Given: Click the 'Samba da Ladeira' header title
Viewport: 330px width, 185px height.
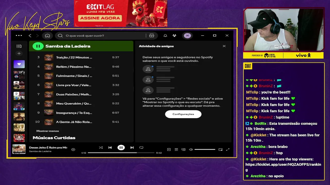Looking at the screenshot, I should pyautogui.click(x=68, y=46).
